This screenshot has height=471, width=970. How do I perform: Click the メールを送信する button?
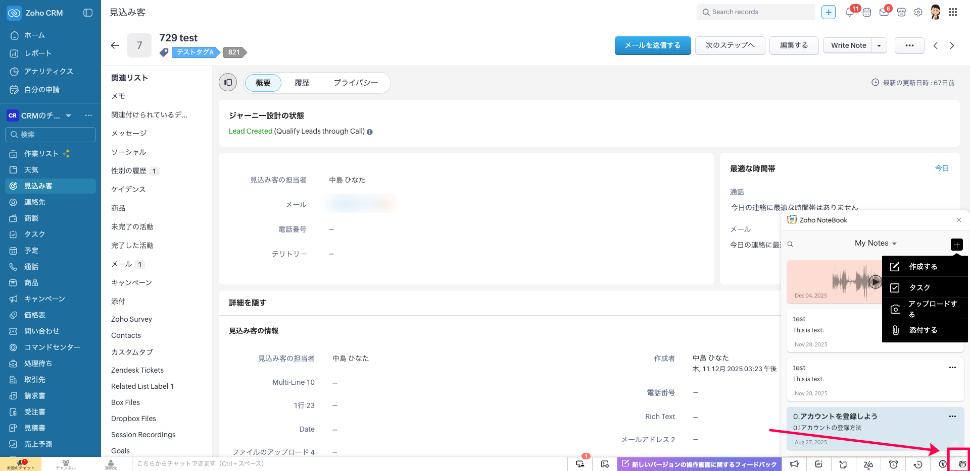(x=652, y=45)
